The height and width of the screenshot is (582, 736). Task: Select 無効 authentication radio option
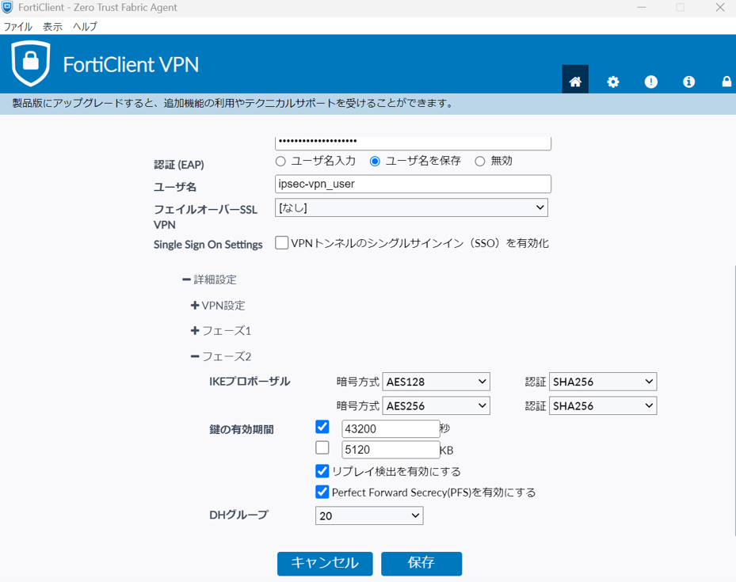click(480, 162)
